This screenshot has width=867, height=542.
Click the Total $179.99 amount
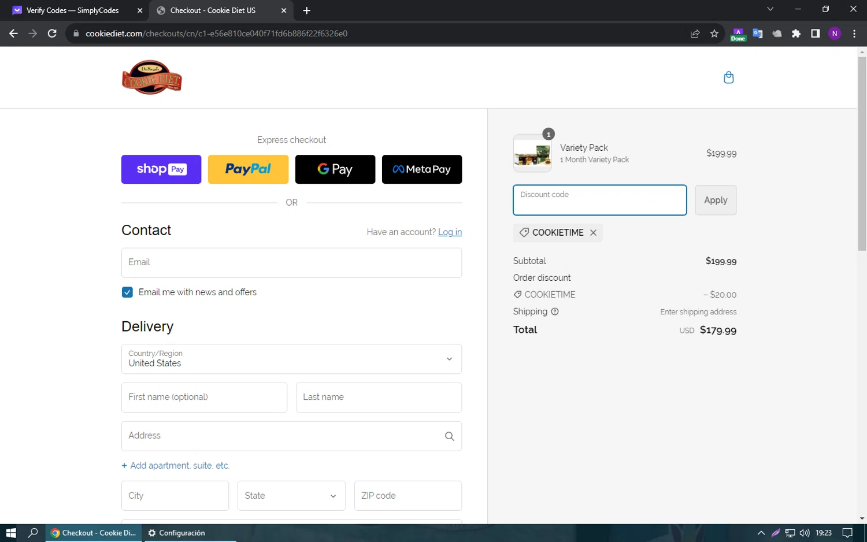[718, 330]
